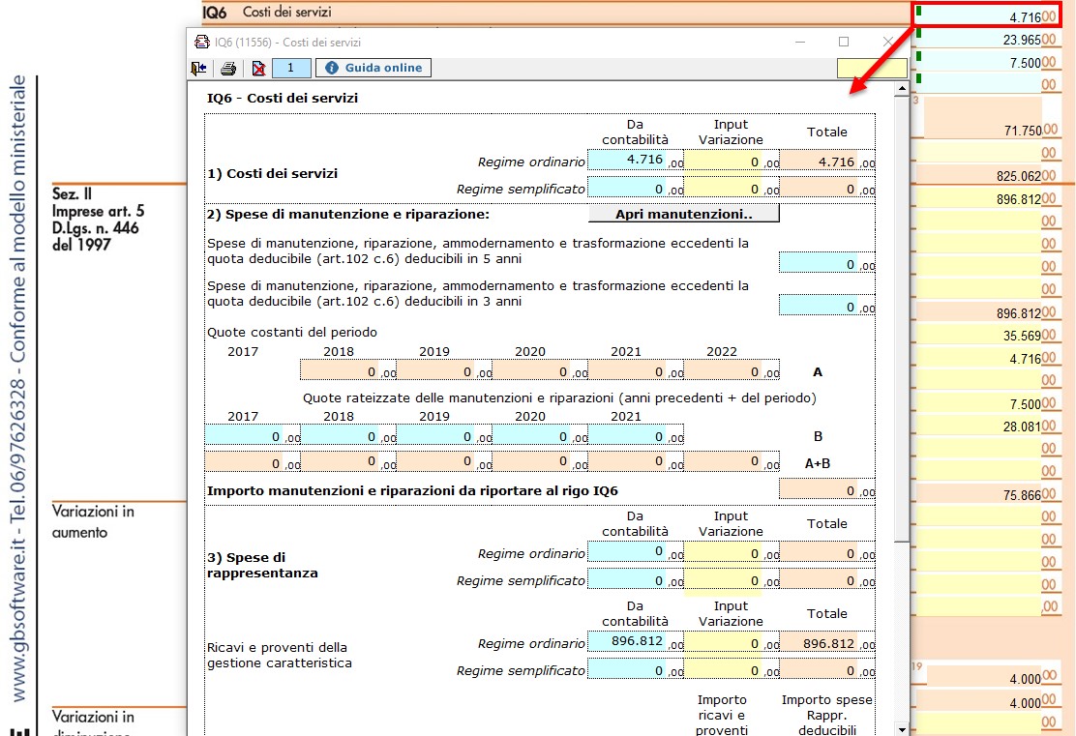Screen dimensions: 1076x736
Task: Click 'Sez. II Imprese art. 5' section label
Action: pos(98,219)
